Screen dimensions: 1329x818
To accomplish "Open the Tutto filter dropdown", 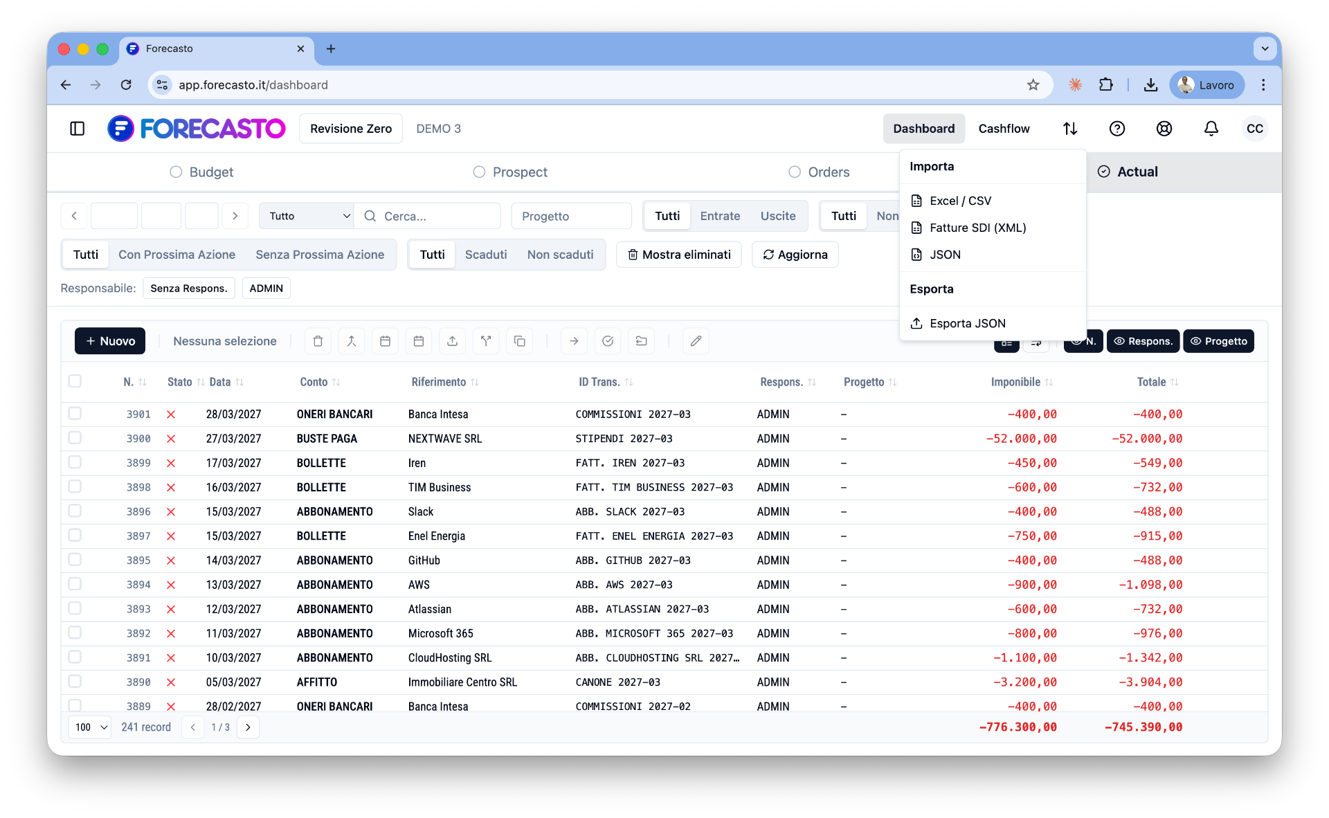I will pyautogui.click(x=306, y=215).
